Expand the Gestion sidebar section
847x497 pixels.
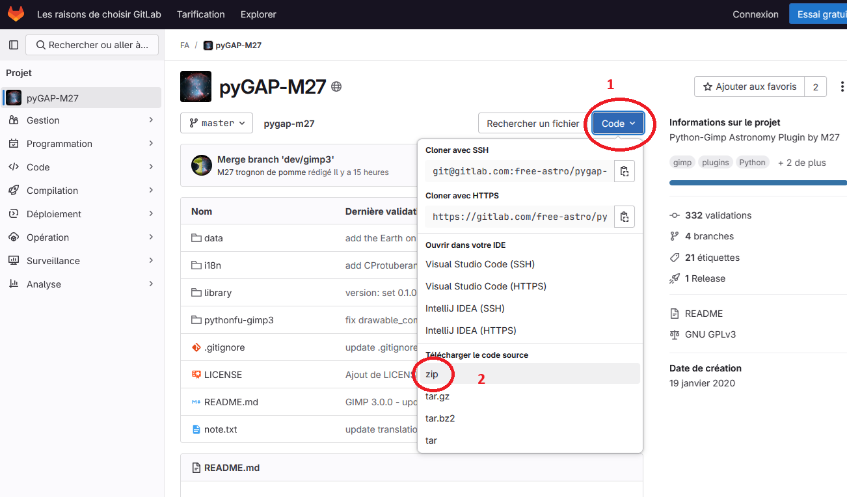[x=81, y=120]
